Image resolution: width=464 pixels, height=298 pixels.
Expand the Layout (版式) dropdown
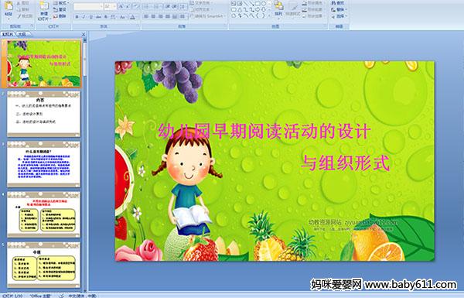(60, 3)
